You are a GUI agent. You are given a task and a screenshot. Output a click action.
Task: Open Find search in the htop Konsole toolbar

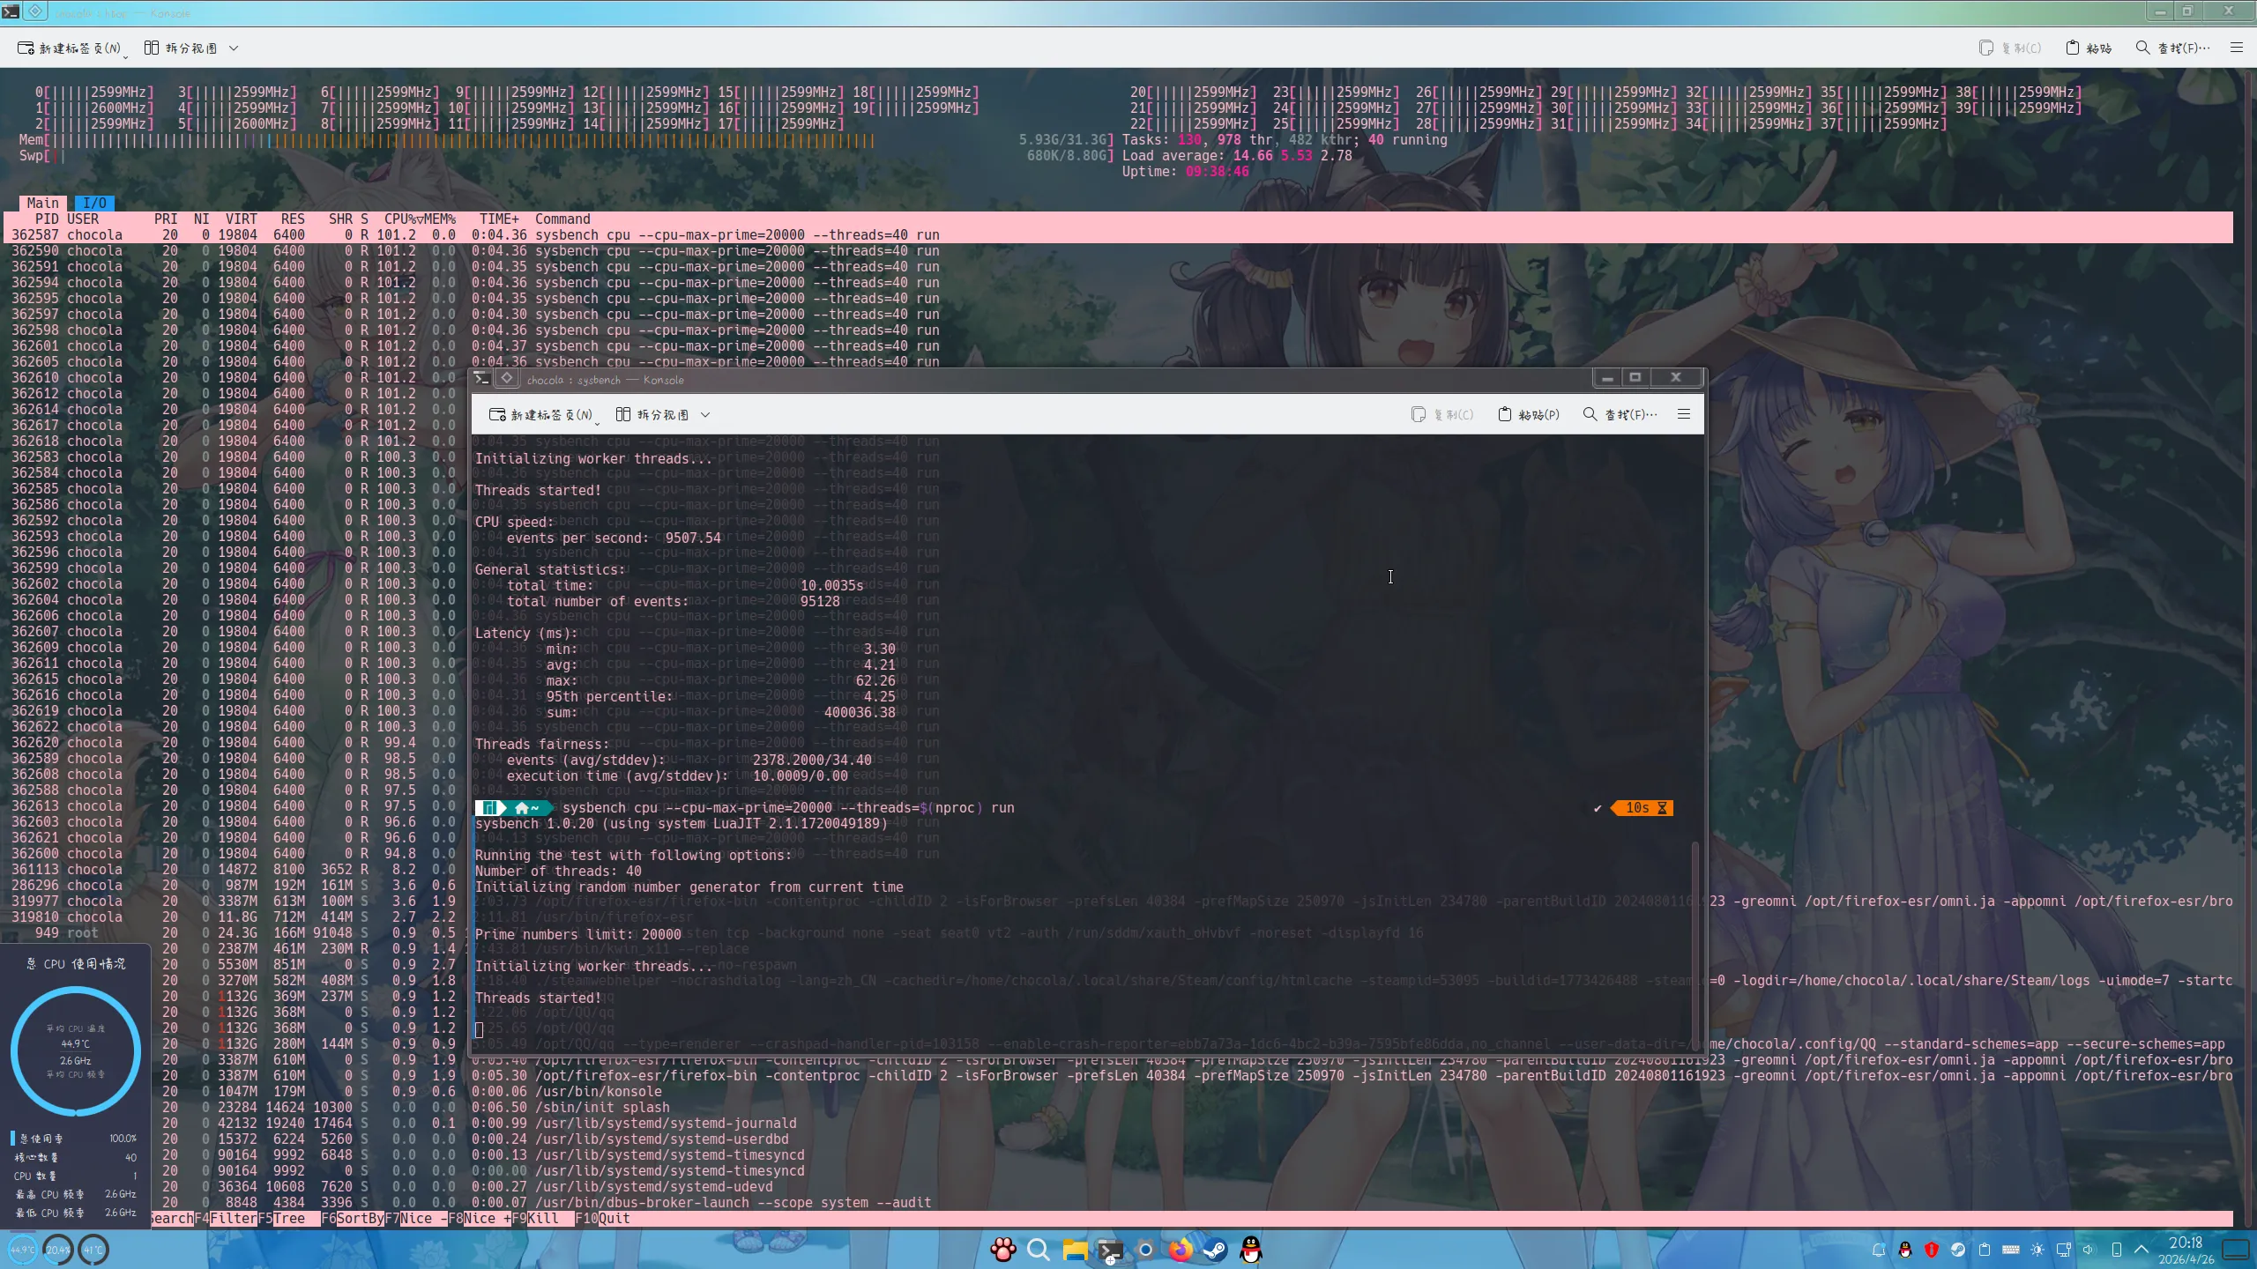[2172, 48]
